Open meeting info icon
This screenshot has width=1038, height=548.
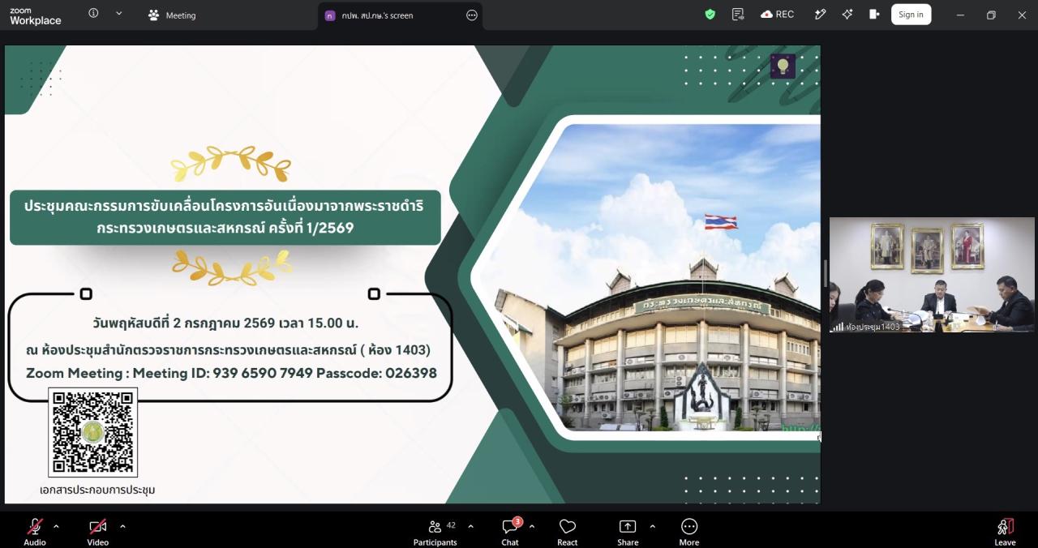click(x=93, y=14)
